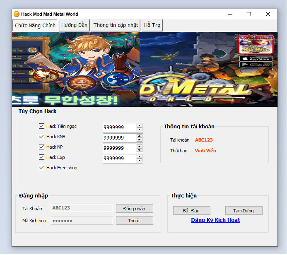
Task: Click the App Store badge in banner
Action: pyautogui.click(x=256, y=59)
